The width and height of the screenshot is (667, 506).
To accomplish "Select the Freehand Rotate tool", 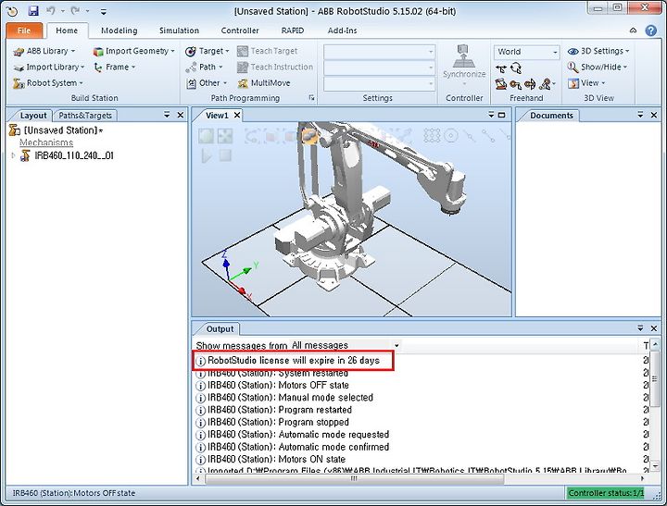I will (x=516, y=68).
